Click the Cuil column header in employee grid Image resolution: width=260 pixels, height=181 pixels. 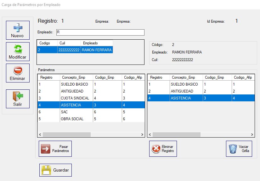point(69,43)
